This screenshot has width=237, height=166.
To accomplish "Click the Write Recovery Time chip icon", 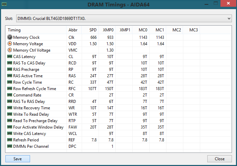I will (10, 108).
